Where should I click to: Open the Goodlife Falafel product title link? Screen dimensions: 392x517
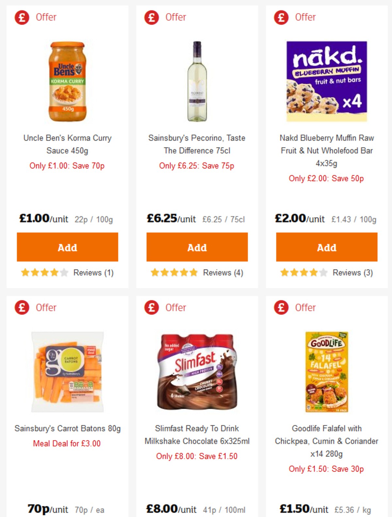(326, 441)
